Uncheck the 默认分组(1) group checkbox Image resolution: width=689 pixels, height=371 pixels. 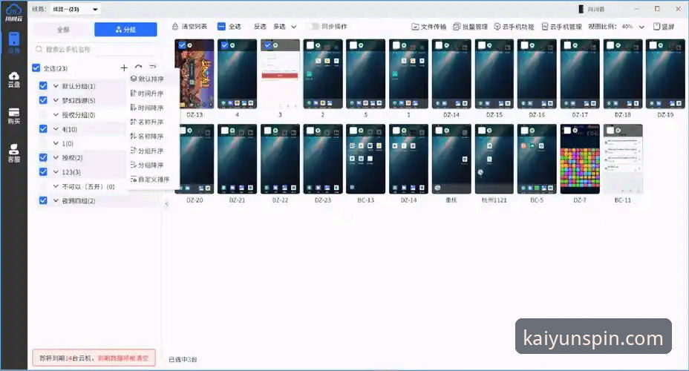tap(43, 85)
